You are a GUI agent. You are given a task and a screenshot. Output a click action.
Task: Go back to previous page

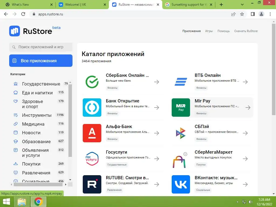point(6,14)
